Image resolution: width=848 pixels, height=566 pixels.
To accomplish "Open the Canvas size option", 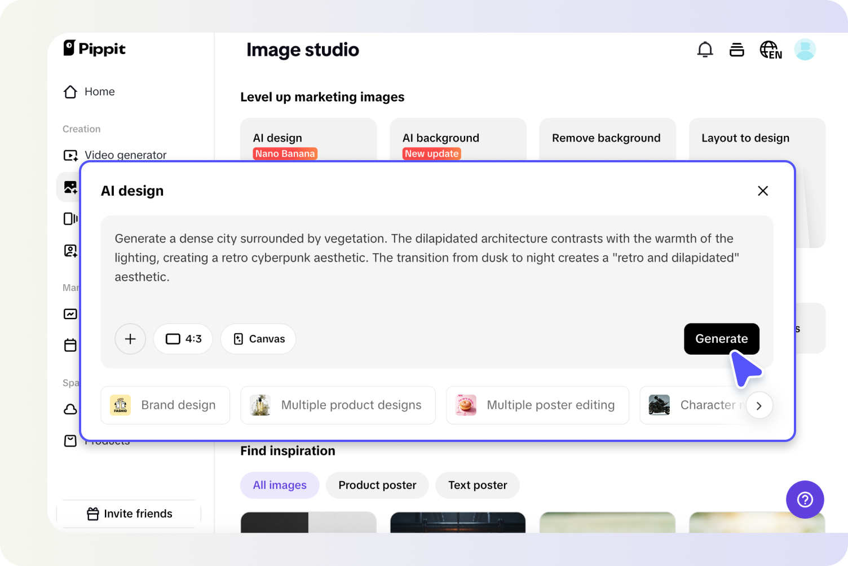I will click(x=258, y=339).
